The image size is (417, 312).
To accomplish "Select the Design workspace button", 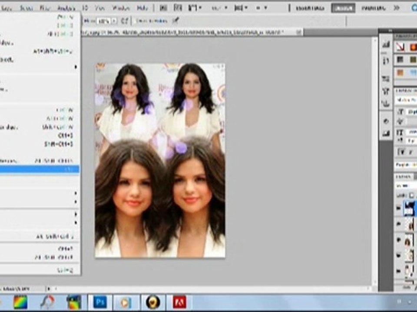I will point(343,8).
